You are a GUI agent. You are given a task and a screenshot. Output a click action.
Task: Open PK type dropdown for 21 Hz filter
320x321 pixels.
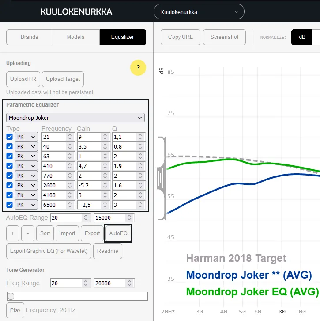(26, 137)
